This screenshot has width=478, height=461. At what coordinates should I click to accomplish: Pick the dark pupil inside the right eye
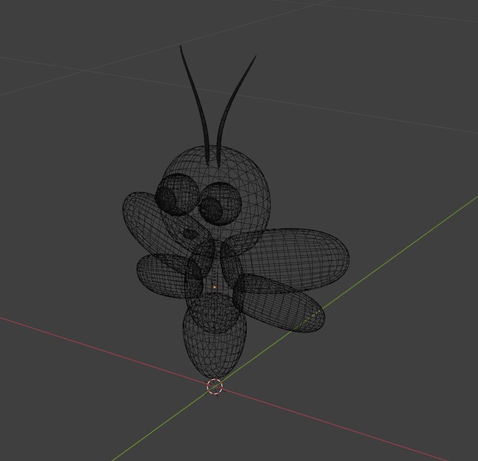click(211, 210)
